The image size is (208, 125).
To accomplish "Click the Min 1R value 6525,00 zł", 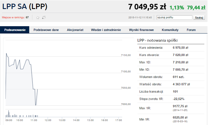I will point(180,118).
